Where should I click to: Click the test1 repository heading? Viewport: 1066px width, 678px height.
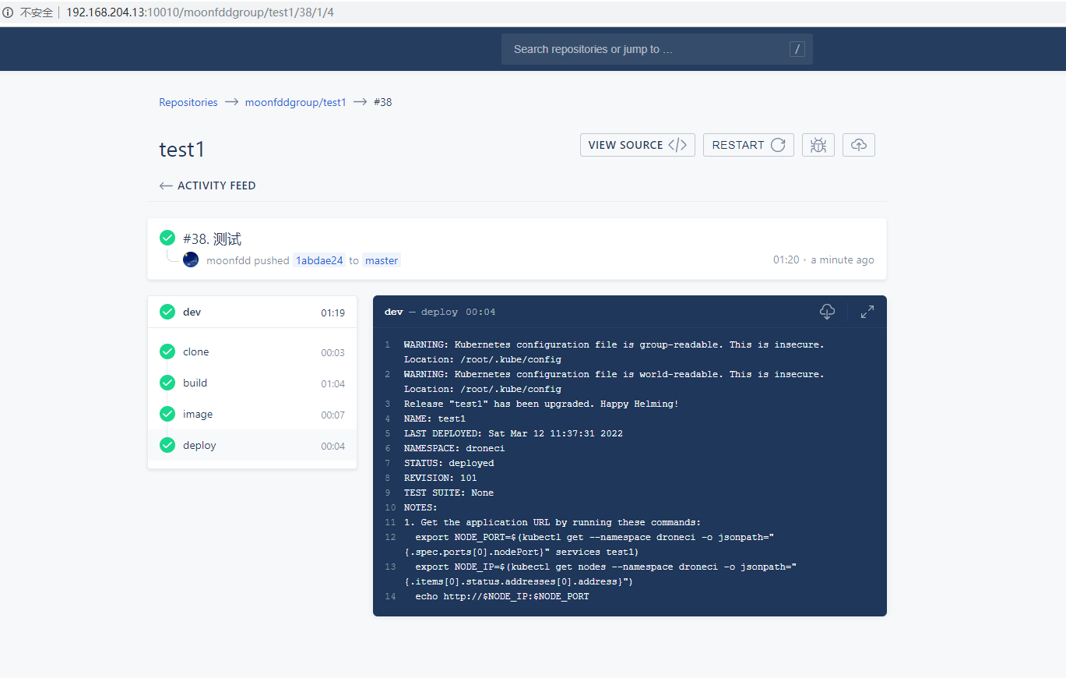coord(182,149)
